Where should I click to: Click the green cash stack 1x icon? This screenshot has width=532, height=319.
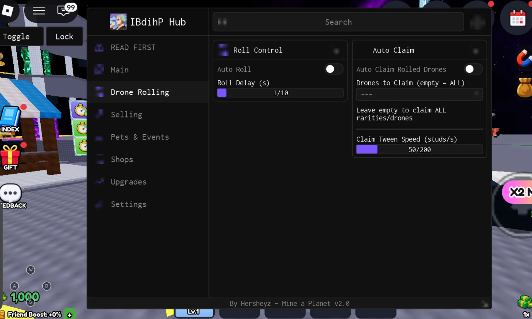(x=525, y=306)
